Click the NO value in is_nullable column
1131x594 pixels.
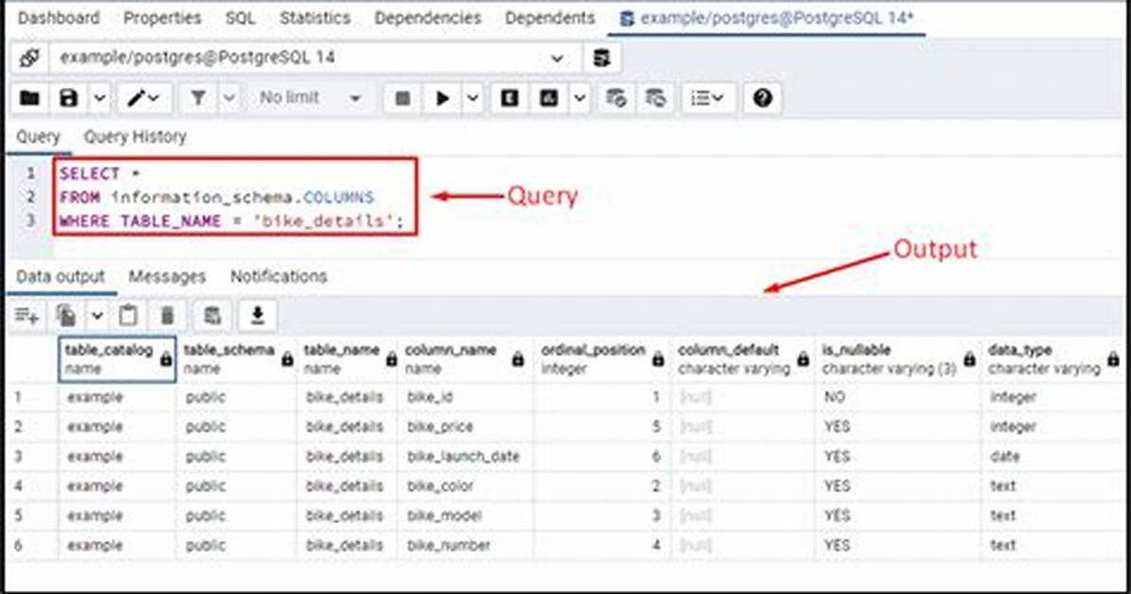898,397
